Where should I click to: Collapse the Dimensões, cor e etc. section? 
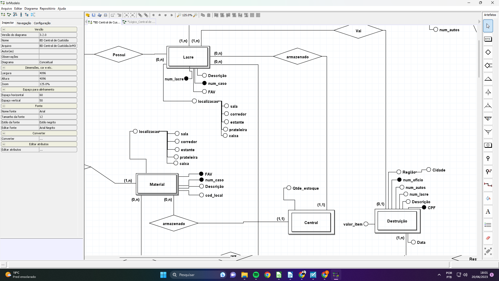point(4,68)
